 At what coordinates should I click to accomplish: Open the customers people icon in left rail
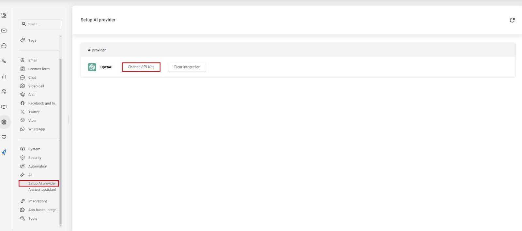4,92
